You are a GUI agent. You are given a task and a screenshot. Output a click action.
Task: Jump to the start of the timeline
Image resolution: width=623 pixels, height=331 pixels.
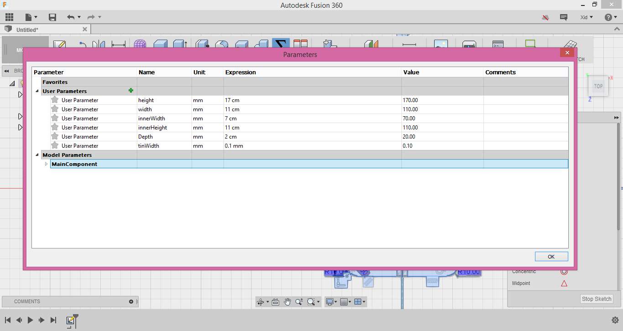click(x=8, y=320)
